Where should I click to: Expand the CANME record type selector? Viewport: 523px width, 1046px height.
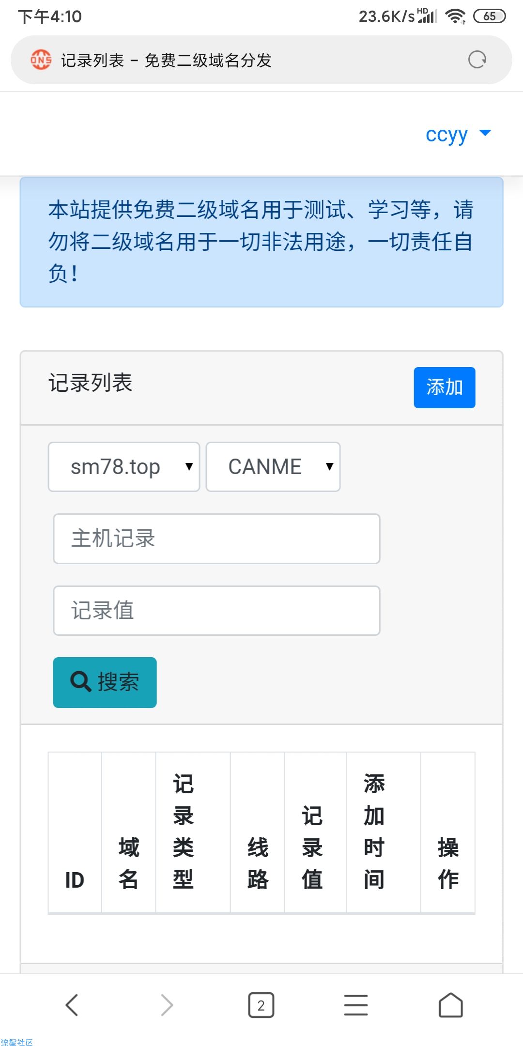tap(273, 467)
